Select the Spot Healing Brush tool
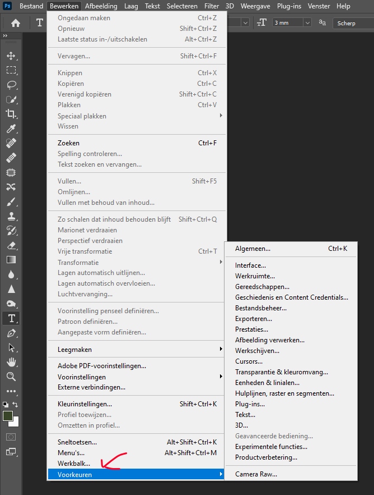Viewport: 374px width, 495px height. pos(11,143)
